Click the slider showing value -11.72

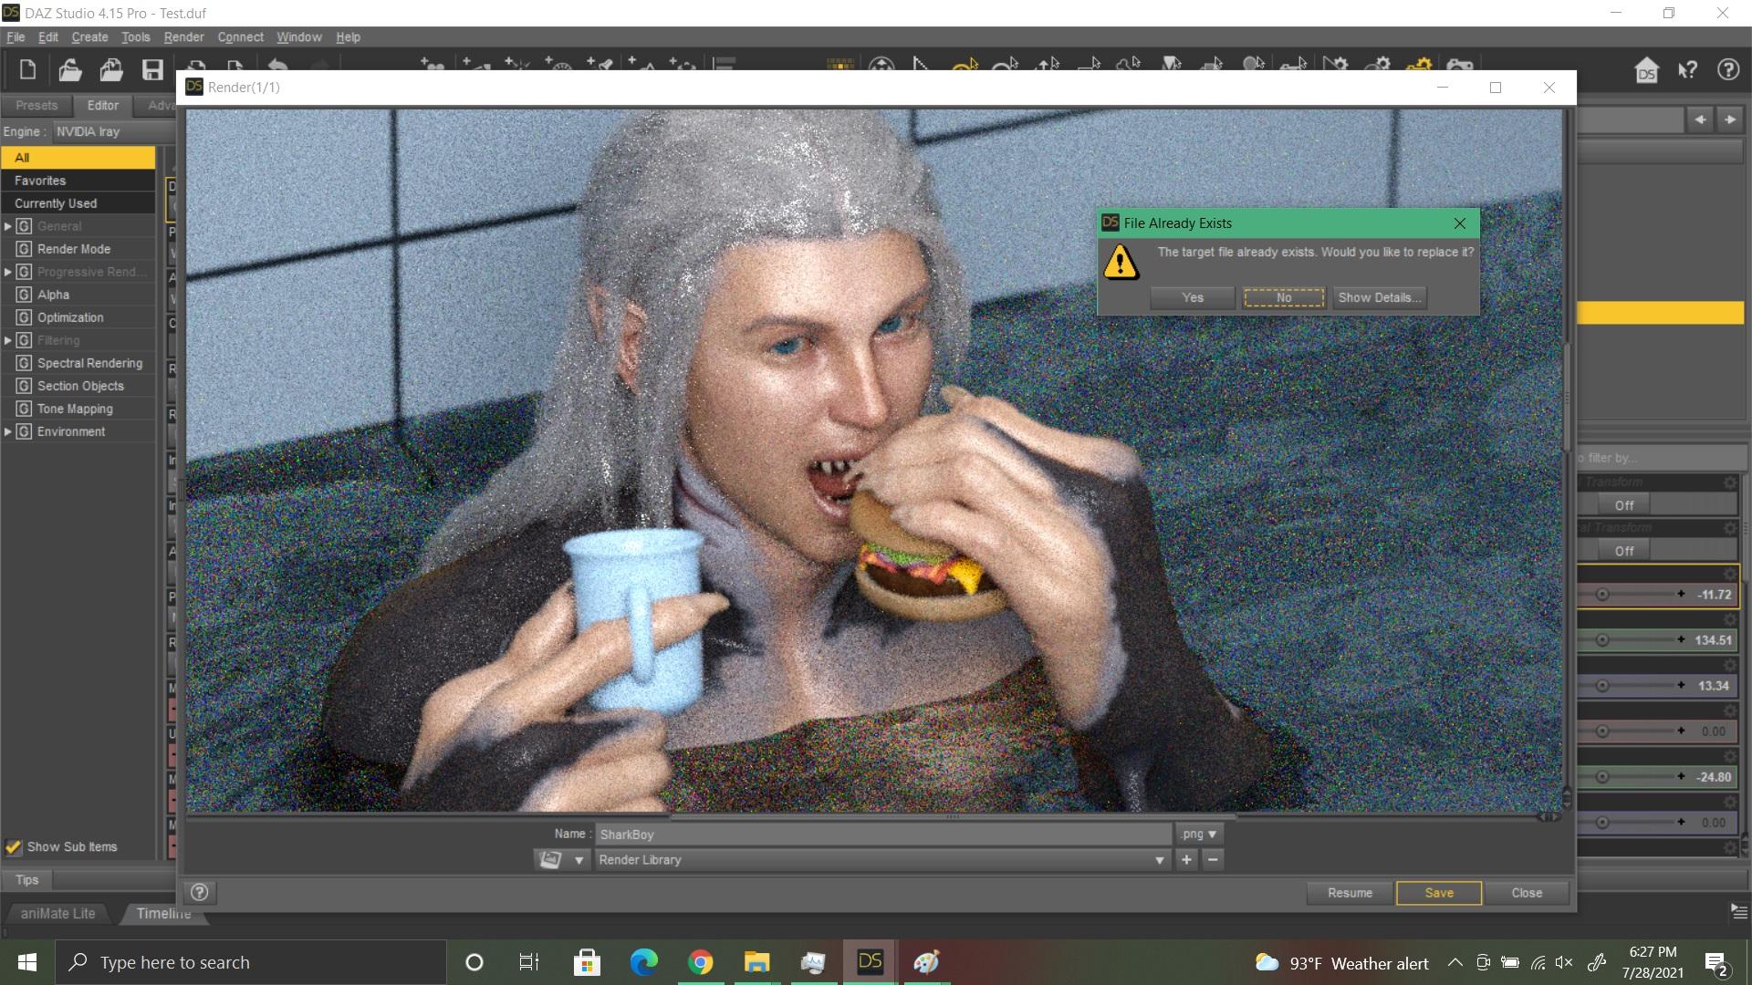[x=1642, y=595]
